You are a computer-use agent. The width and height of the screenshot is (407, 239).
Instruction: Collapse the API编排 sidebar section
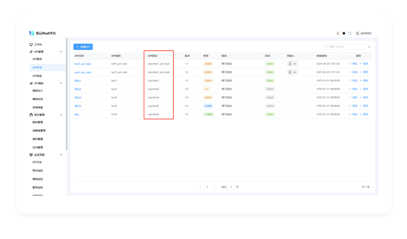point(61,83)
